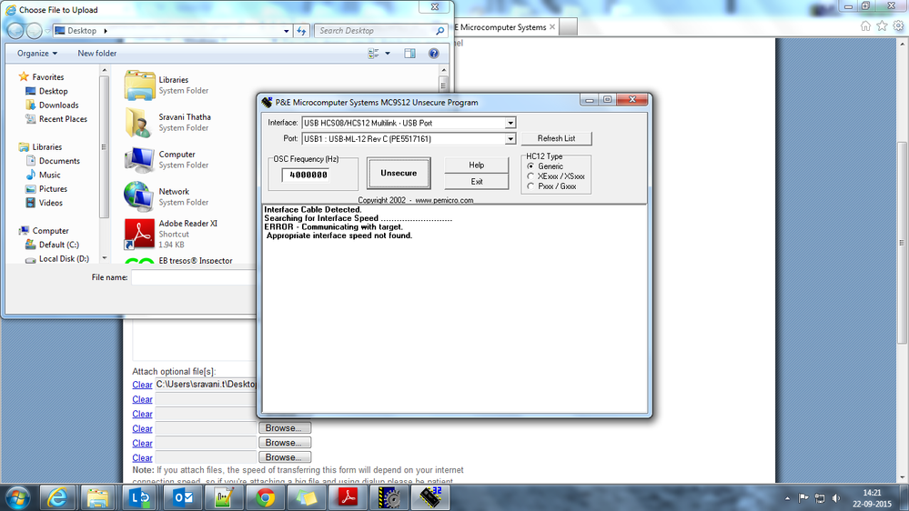The image size is (909, 511).
Task: Click New folder in dialog toolbar
Action: (x=96, y=54)
